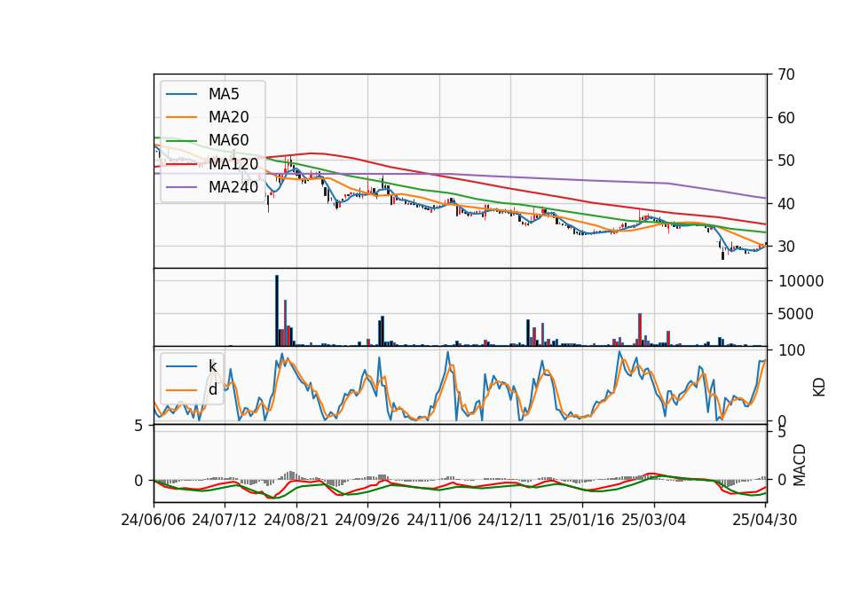Click the MA20 legend label
852x612 pixels.
[228, 117]
